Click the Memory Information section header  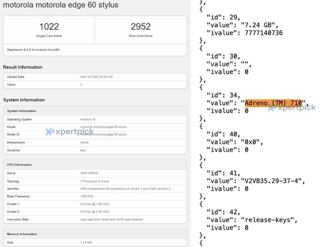click(22, 234)
